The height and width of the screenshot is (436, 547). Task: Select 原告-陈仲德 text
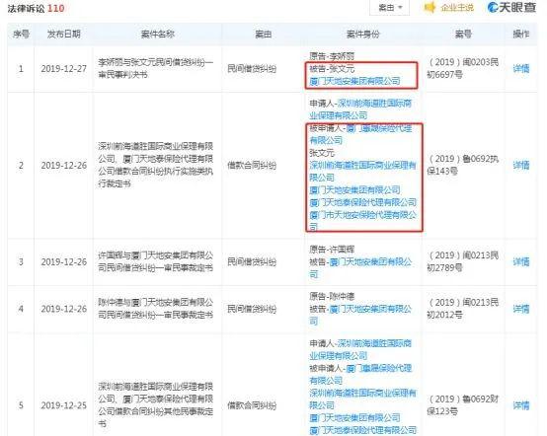pos(332,296)
